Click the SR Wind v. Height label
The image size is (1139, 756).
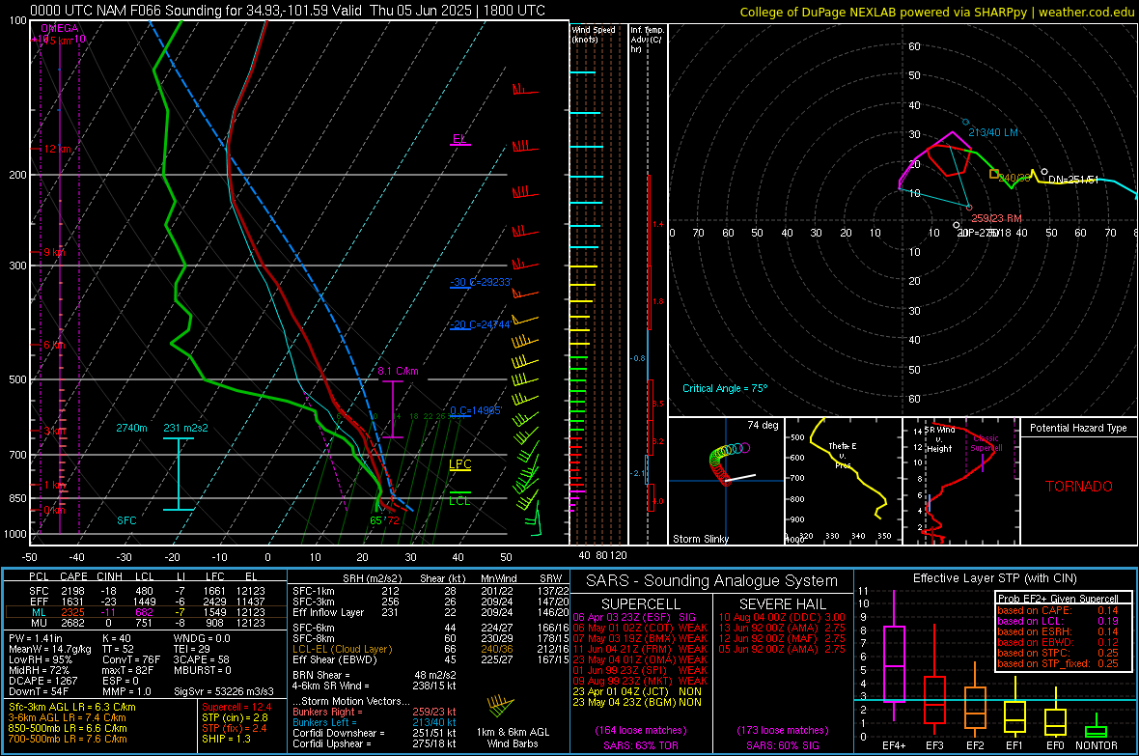tap(941, 439)
